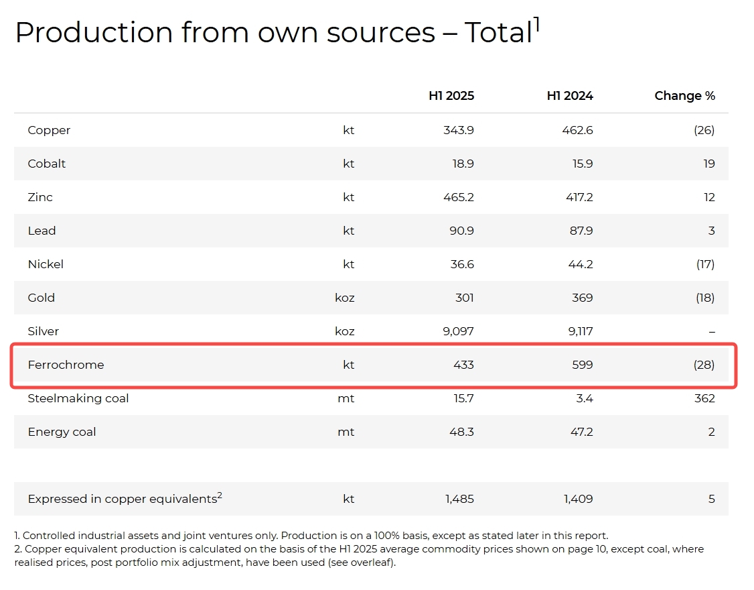
Task: Click copper equivalents value 1,485
Action: 459,499
